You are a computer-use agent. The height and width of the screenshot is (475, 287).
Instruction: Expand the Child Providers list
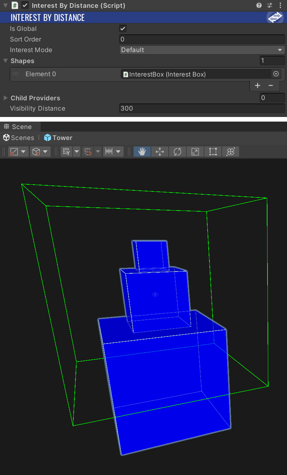pyautogui.click(x=5, y=98)
